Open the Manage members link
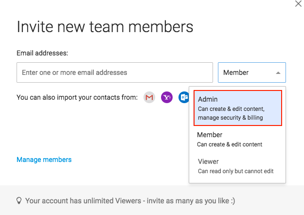304x215 pixels. [x=44, y=160]
